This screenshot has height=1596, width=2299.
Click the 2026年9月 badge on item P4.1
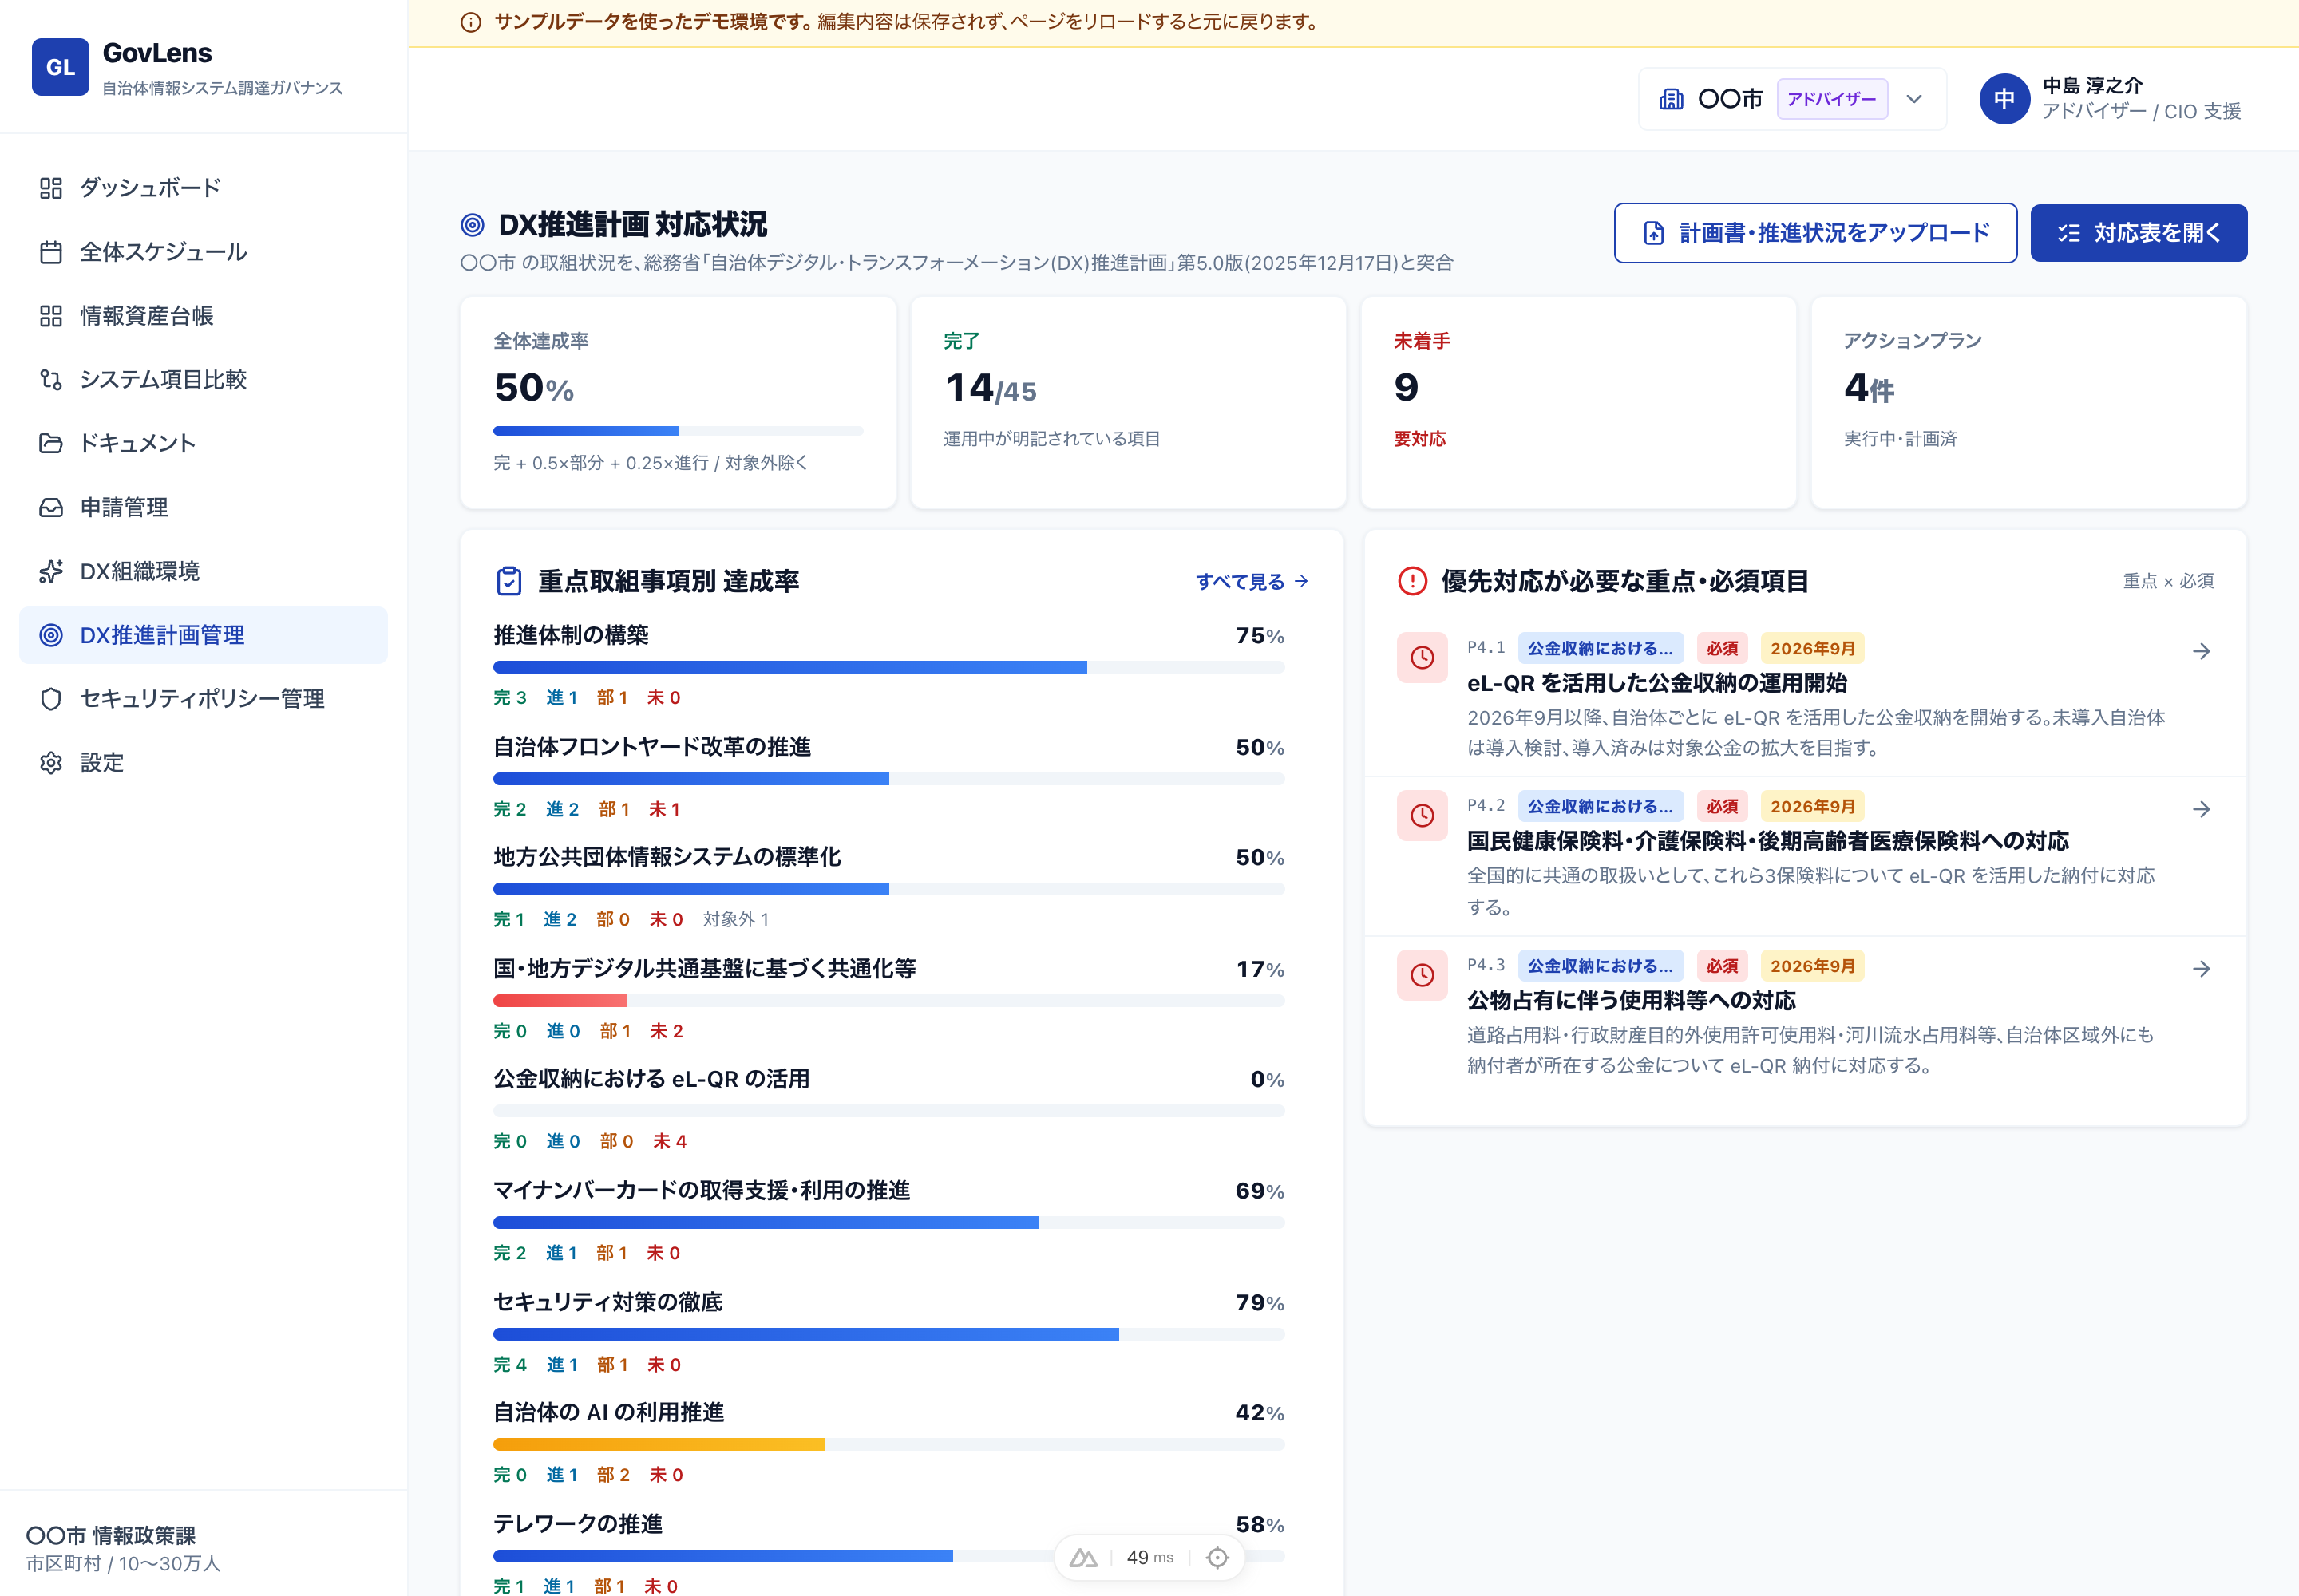click(1812, 649)
